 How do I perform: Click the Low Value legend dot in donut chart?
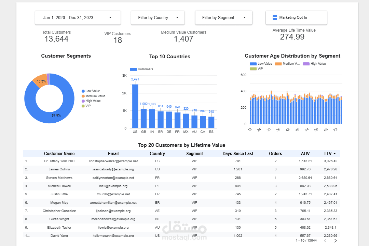83,91
